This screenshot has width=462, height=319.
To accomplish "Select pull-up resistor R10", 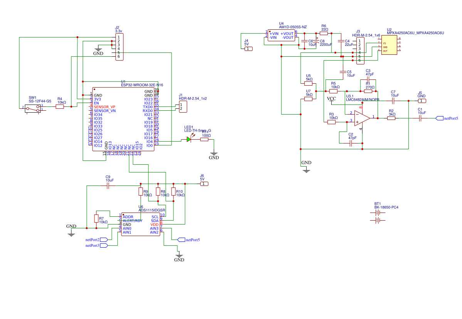I will click(x=173, y=192).
